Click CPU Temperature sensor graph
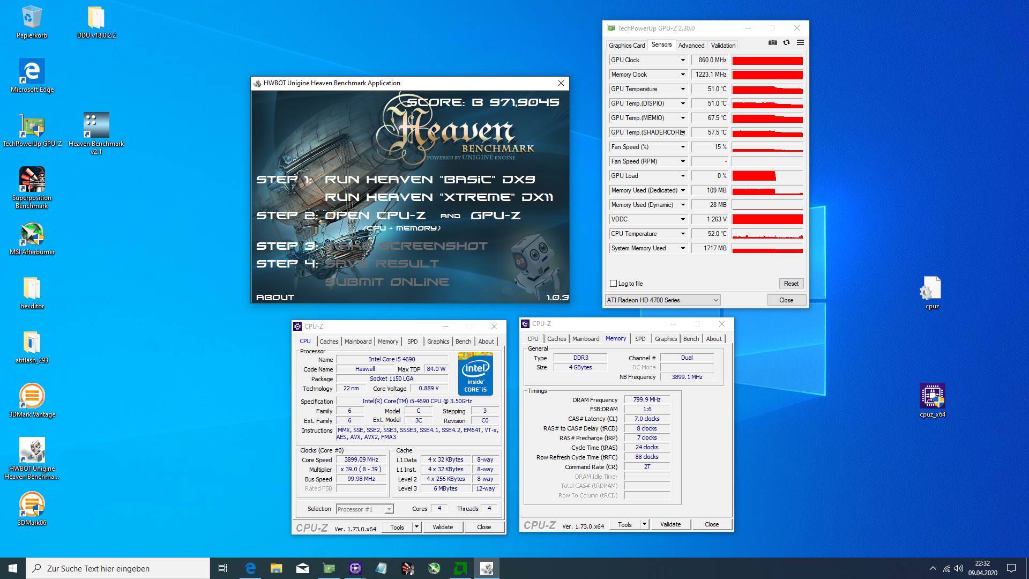This screenshot has width=1029, height=579. coord(767,234)
